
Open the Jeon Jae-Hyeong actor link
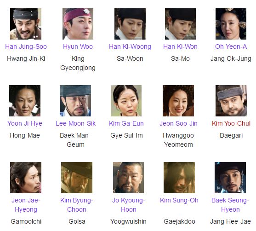click(x=26, y=205)
